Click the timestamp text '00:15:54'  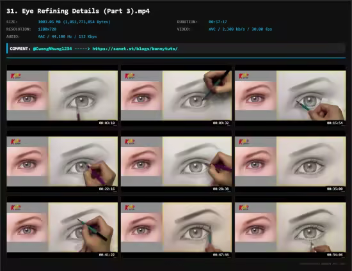coord(335,123)
